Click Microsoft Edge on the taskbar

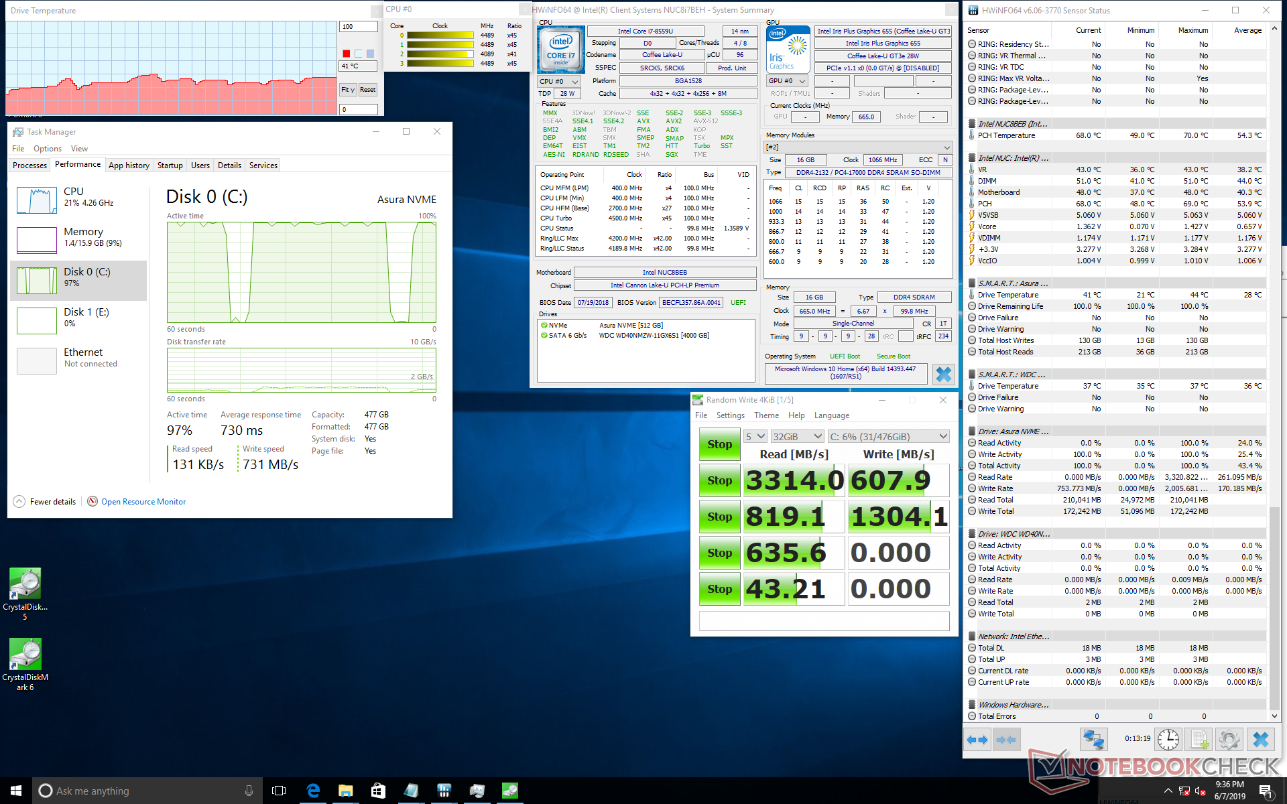313,791
